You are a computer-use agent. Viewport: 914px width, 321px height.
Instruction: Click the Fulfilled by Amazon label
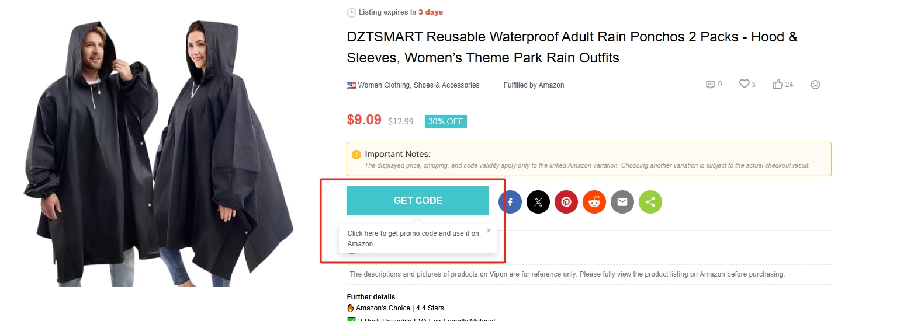click(x=534, y=85)
